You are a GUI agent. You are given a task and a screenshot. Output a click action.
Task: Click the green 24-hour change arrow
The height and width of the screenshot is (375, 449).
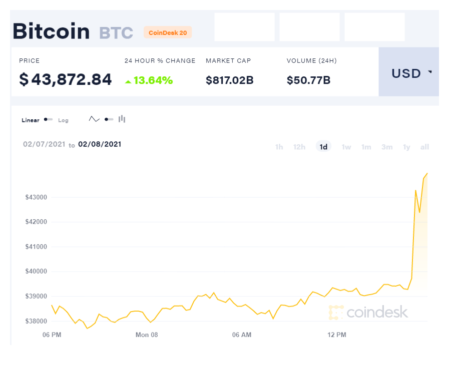pyautogui.click(x=128, y=81)
